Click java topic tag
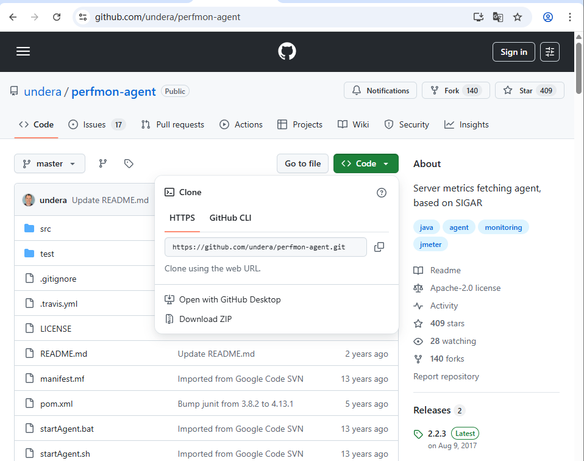584x461 pixels. click(427, 227)
